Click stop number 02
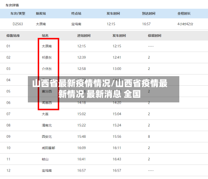208x179 pixels. pos(8,57)
